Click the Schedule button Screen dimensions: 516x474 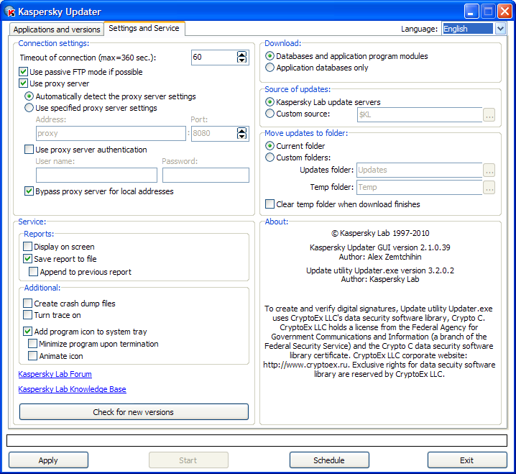point(329,460)
